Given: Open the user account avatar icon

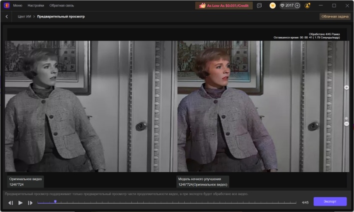Looking at the screenshot, I should coord(308,5).
